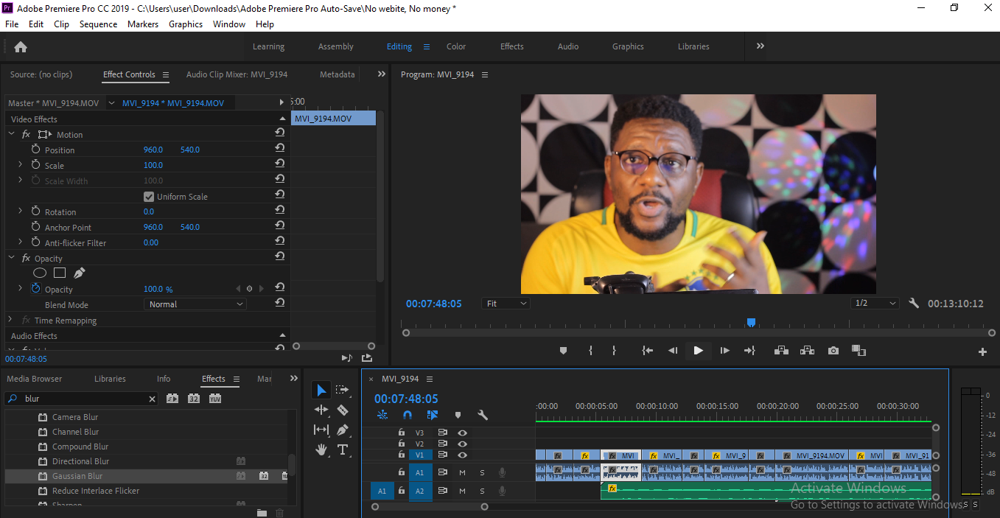The image size is (1000, 518).
Task: Click the Program monitor playhead marker
Action: point(751,323)
